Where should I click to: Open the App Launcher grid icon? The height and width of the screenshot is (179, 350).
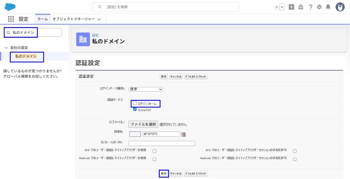coord(11,19)
